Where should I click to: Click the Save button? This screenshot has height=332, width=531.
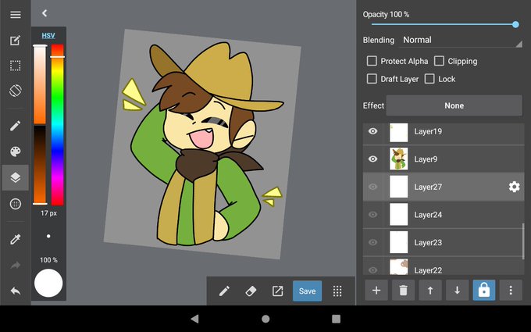coord(307,291)
